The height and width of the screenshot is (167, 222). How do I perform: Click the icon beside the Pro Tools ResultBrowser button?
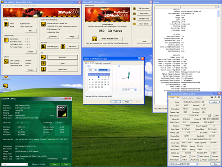pyautogui.click(x=43, y=46)
